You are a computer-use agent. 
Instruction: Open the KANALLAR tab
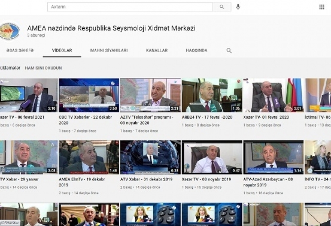[x=157, y=50]
